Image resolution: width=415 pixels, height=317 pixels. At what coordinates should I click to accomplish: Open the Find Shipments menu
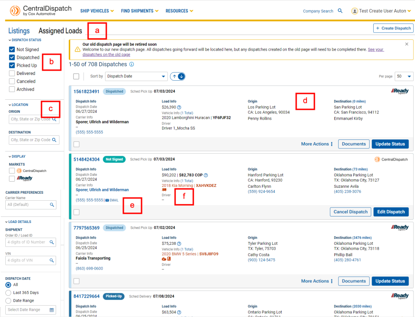tap(140, 11)
